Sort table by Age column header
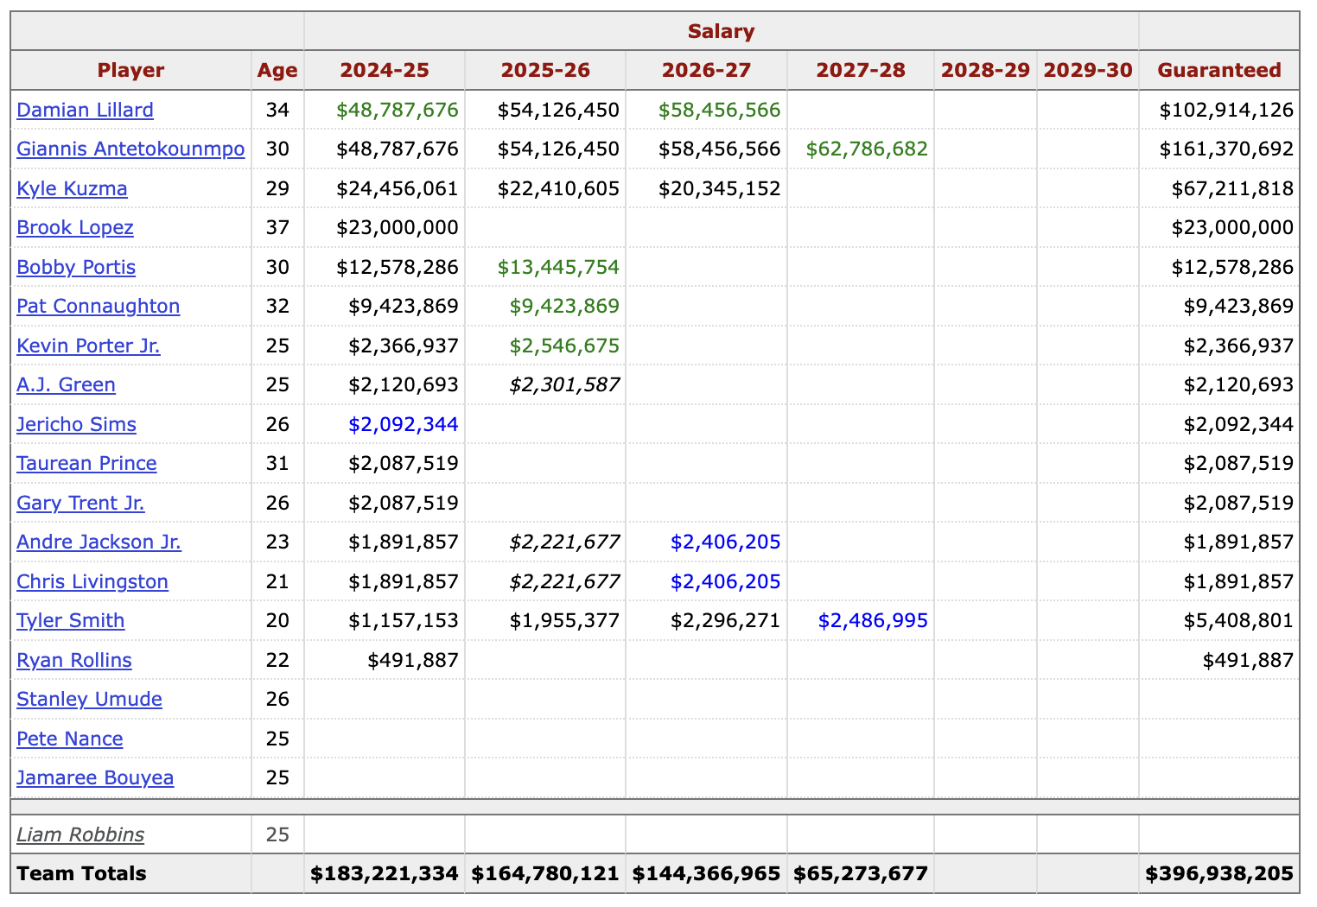1317x907 pixels. 277,70
